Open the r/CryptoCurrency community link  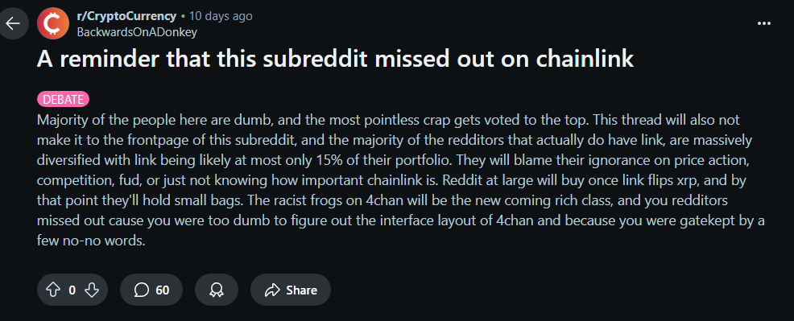[x=126, y=16]
